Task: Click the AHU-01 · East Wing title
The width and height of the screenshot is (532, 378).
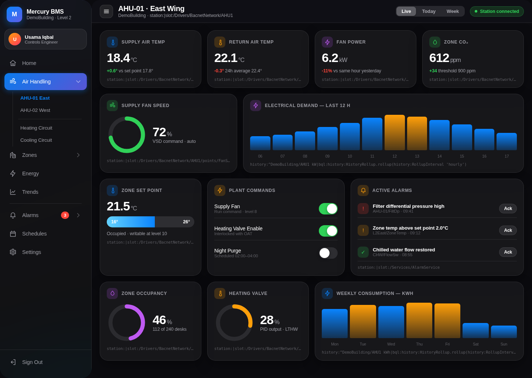Action: (151, 8)
